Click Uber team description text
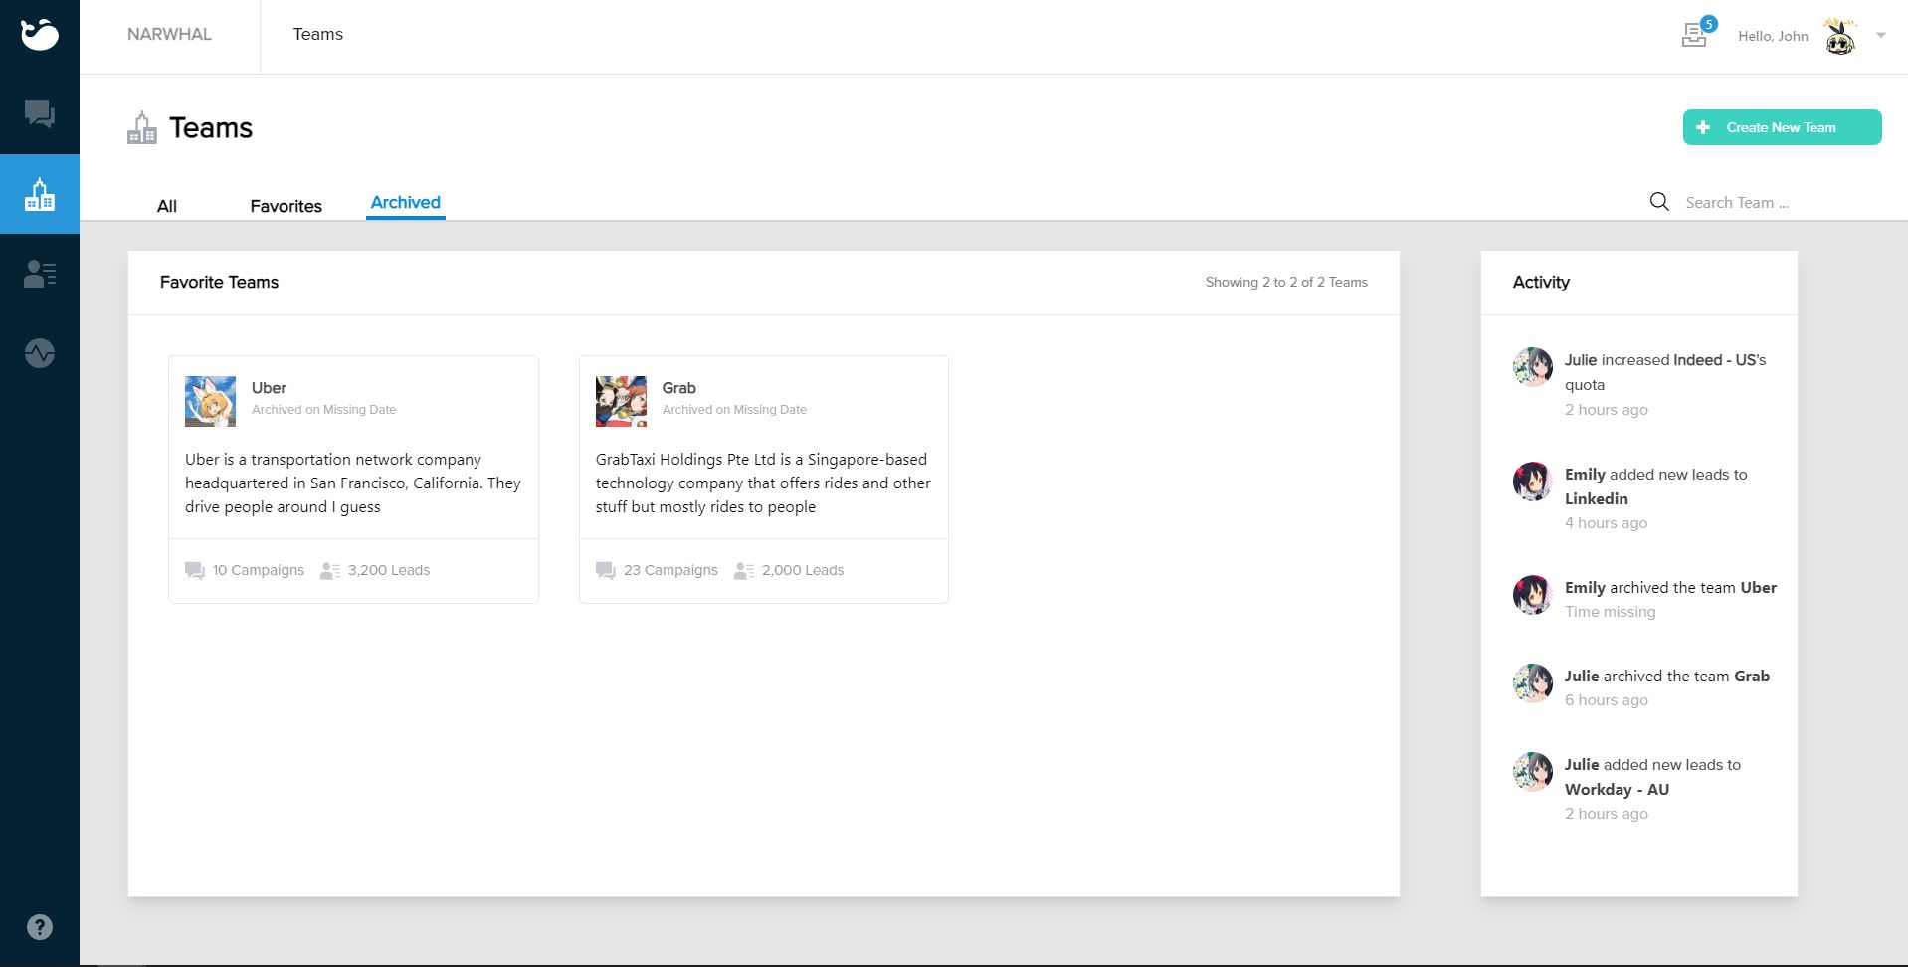Image resolution: width=1908 pixels, height=967 pixels. (x=353, y=483)
